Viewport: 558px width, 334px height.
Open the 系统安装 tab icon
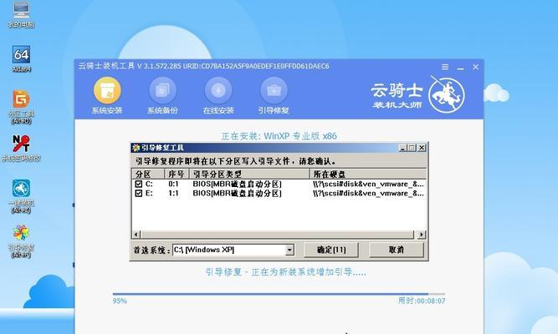point(107,91)
